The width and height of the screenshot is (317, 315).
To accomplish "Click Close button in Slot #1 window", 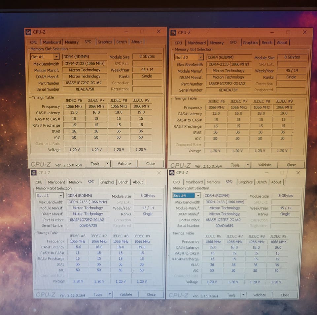I will (x=151, y=164).
